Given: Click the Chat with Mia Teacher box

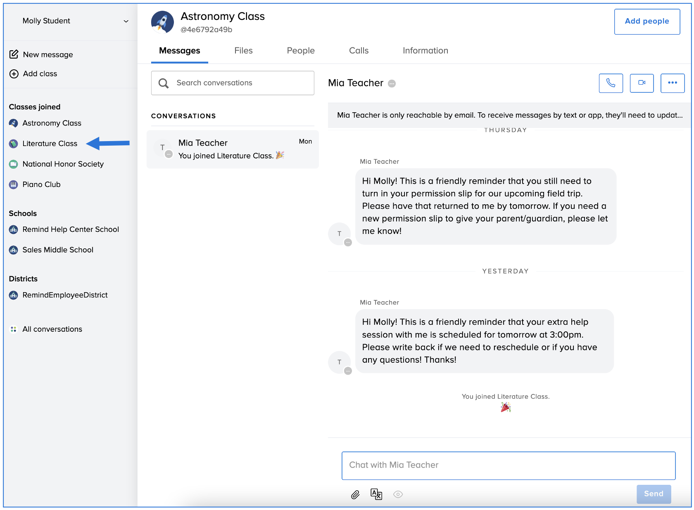Looking at the screenshot, I should click(x=508, y=465).
